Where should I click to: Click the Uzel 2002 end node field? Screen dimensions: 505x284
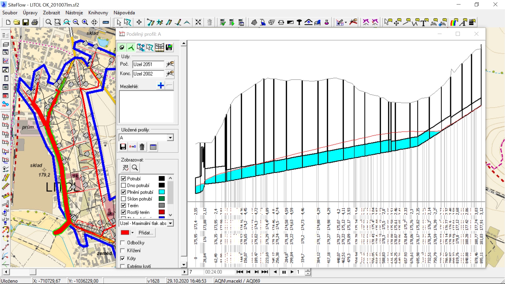click(x=148, y=74)
